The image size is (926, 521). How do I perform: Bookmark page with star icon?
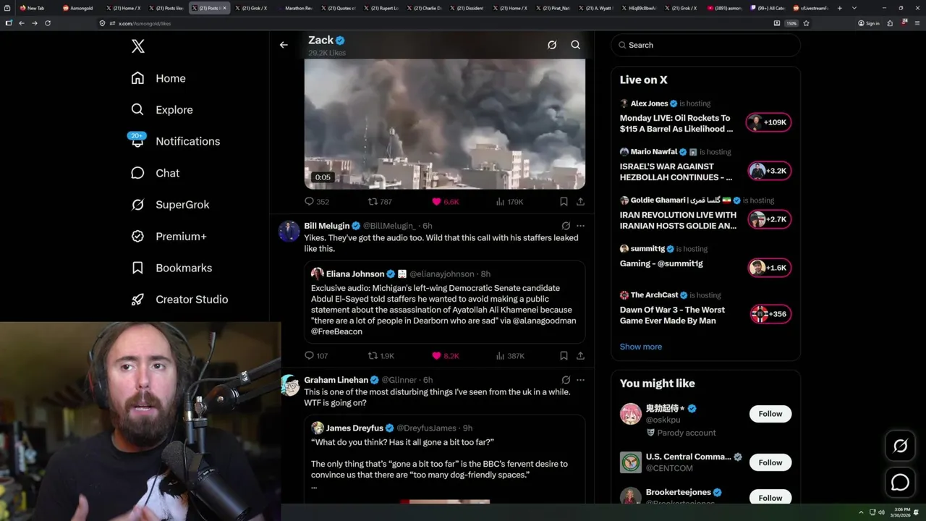tap(806, 23)
